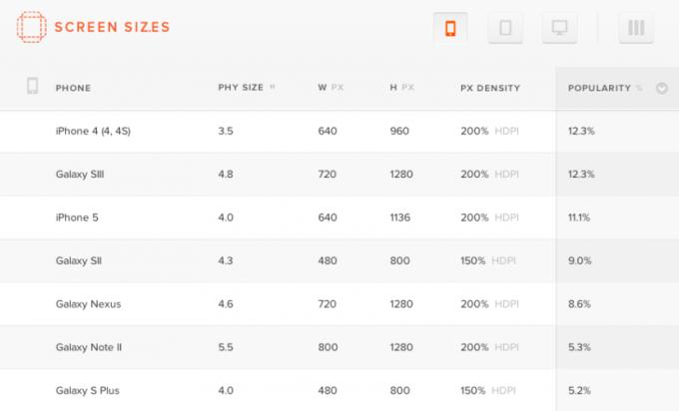Sort by the W px column header
The image size is (679, 411).
coord(331,88)
